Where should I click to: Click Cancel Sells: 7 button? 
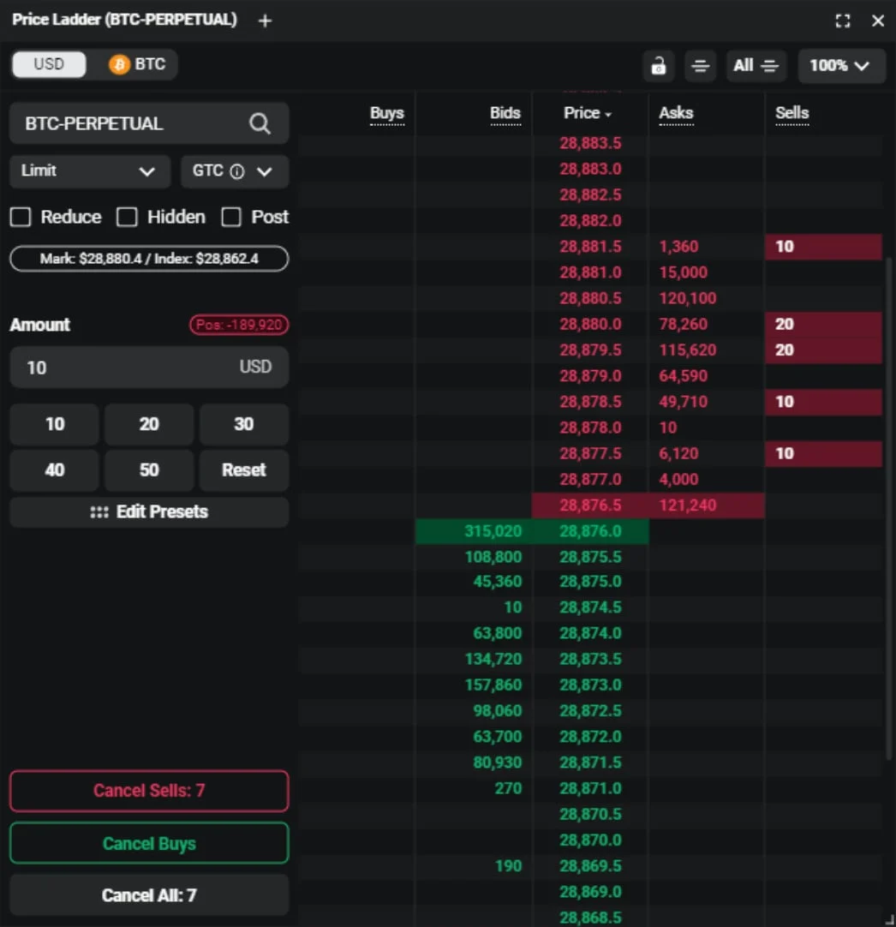click(149, 791)
